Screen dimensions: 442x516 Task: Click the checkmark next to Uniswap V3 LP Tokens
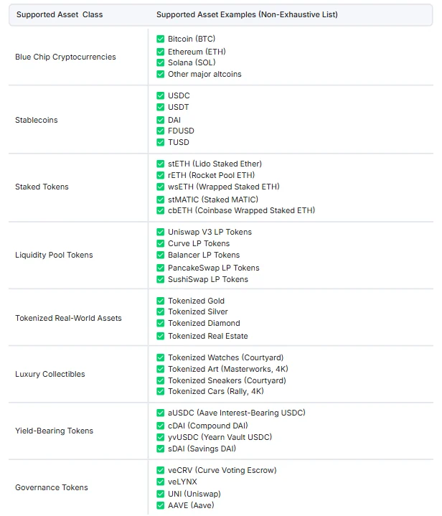(x=161, y=232)
